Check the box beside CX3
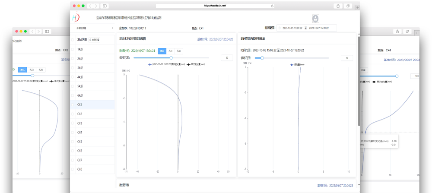 tap(73, 123)
